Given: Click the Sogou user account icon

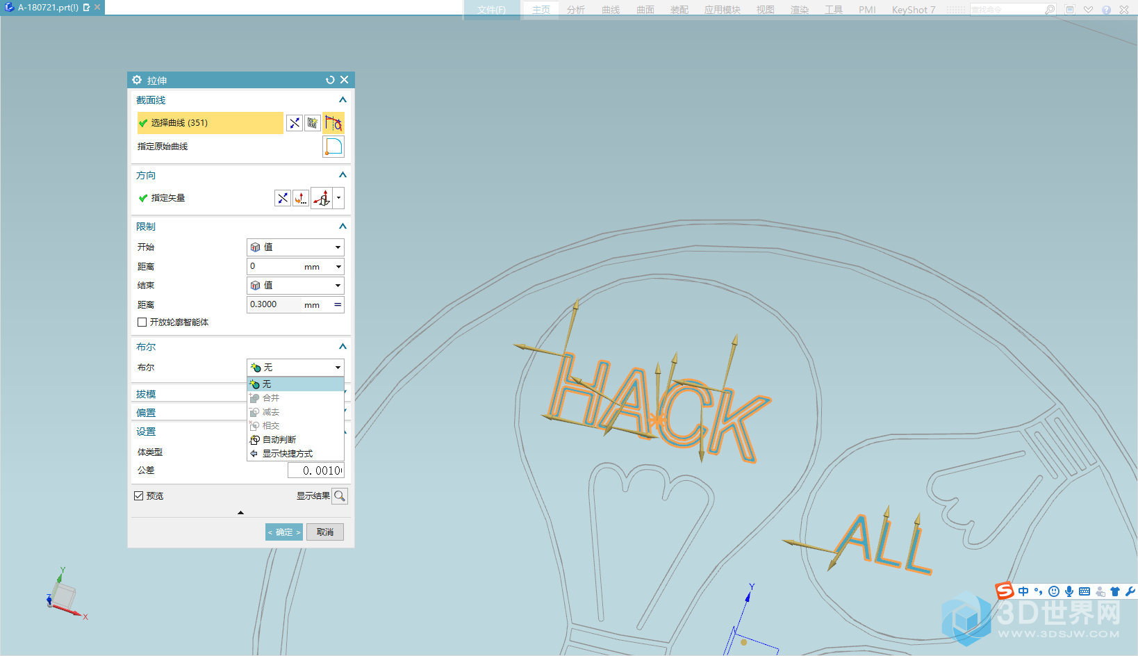Looking at the screenshot, I should [1100, 591].
